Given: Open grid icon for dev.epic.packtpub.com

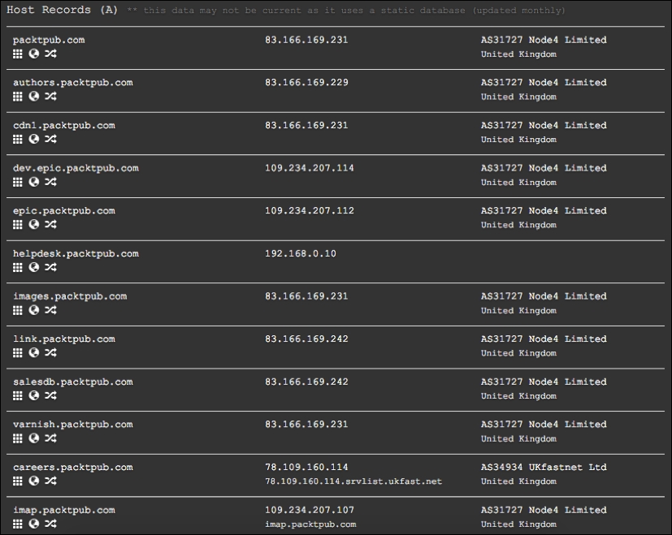Looking at the screenshot, I should click(x=18, y=182).
